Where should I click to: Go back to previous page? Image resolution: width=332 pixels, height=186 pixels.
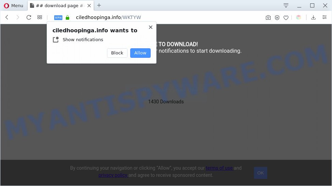point(7,17)
